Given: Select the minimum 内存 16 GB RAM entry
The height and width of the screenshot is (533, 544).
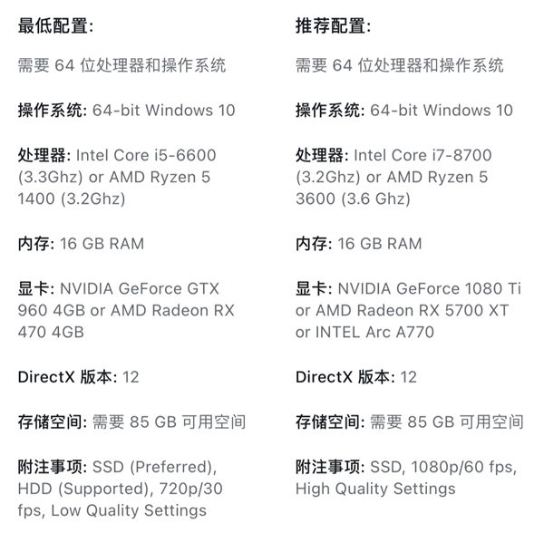Looking at the screenshot, I should [81, 244].
